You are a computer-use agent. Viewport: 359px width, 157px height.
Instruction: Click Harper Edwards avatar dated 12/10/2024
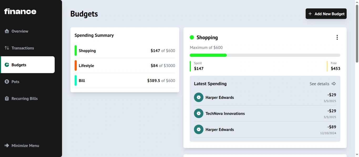pyautogui.click(x=199, y=129)
